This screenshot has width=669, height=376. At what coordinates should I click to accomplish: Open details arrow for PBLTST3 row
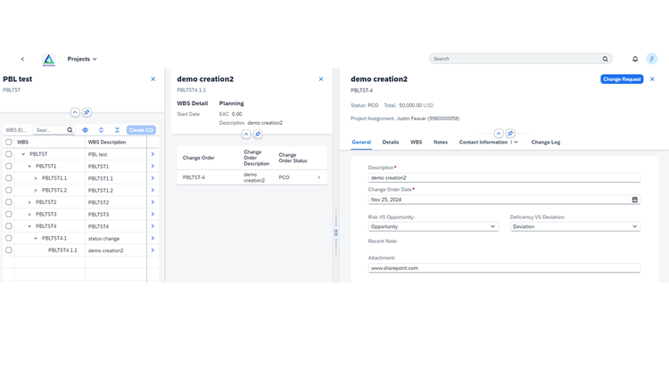pyautogui.click(x=153, y=215)
